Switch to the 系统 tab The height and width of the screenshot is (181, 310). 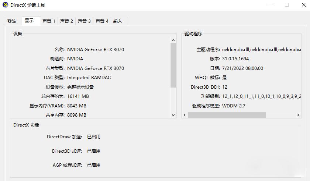click(x=12, y=21)
